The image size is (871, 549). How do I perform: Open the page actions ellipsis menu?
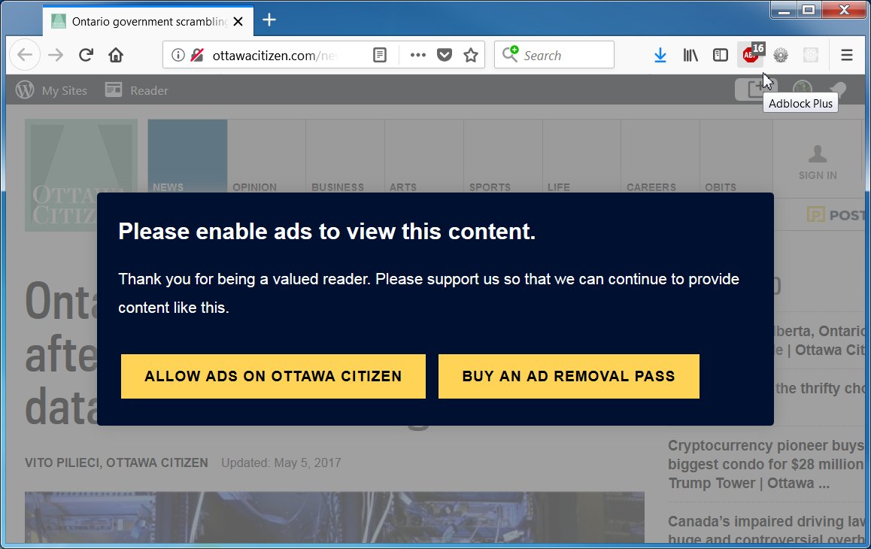pyautogui.click(x=417, y=54)
